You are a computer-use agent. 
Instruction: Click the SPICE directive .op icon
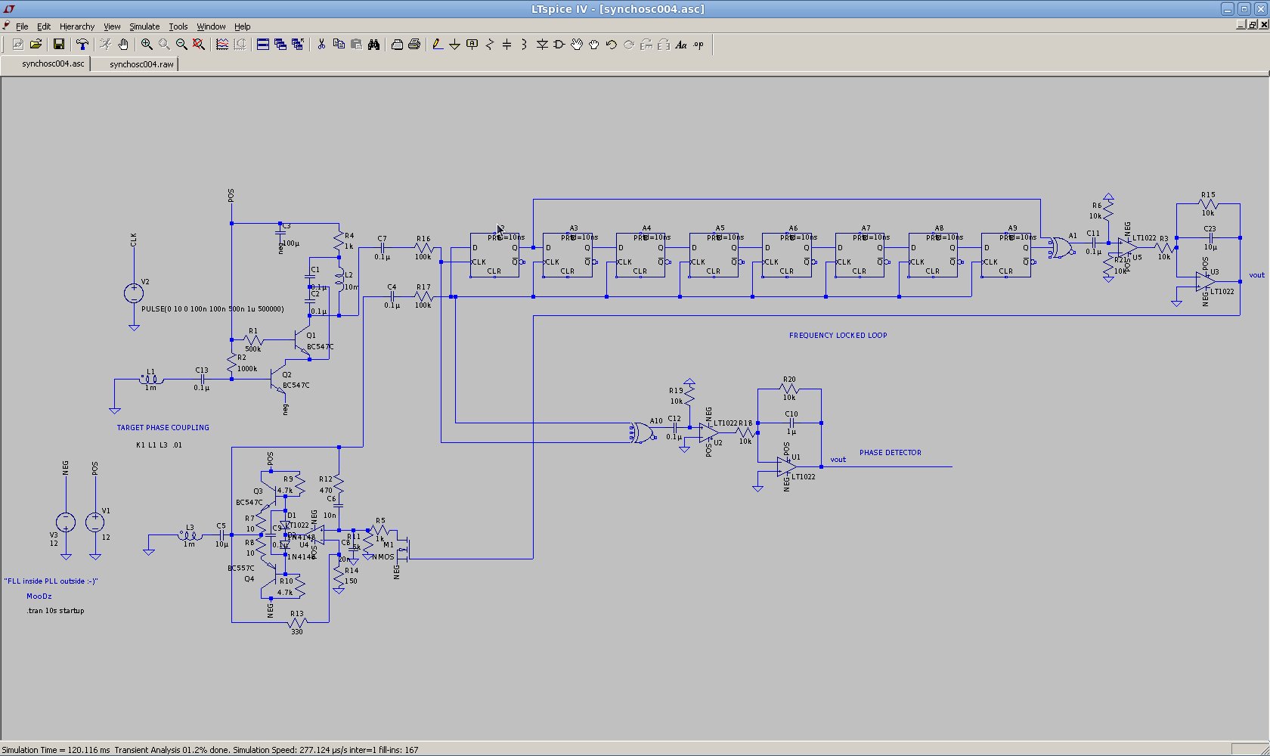point(698,45)
